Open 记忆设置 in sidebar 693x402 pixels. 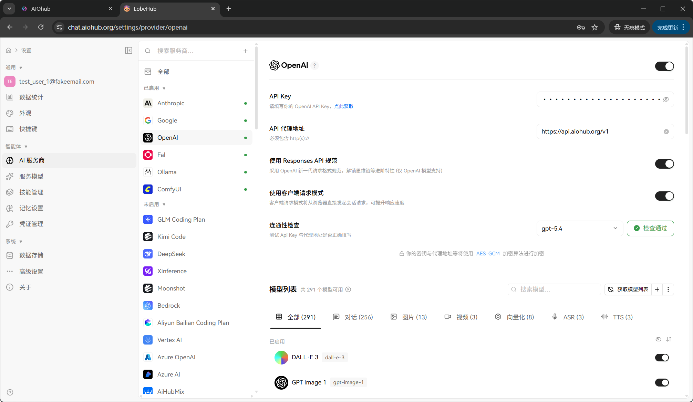click(x=69, y=208)
